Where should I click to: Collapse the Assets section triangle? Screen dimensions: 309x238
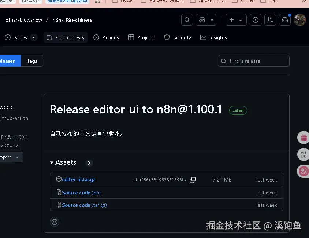pyautogui.click(x=52, y=162)
